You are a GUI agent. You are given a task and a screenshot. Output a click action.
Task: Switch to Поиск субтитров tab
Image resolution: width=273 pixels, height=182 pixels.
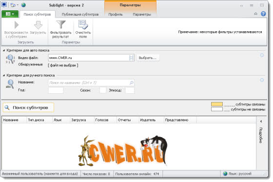pos(37,14)
